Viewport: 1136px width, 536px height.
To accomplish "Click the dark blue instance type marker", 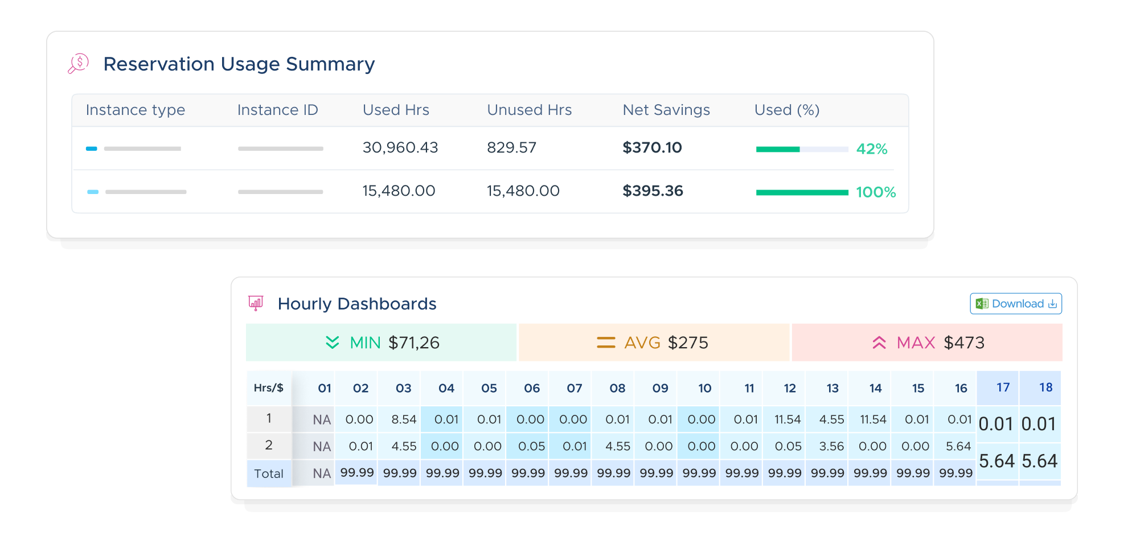I will click(91, 149).
